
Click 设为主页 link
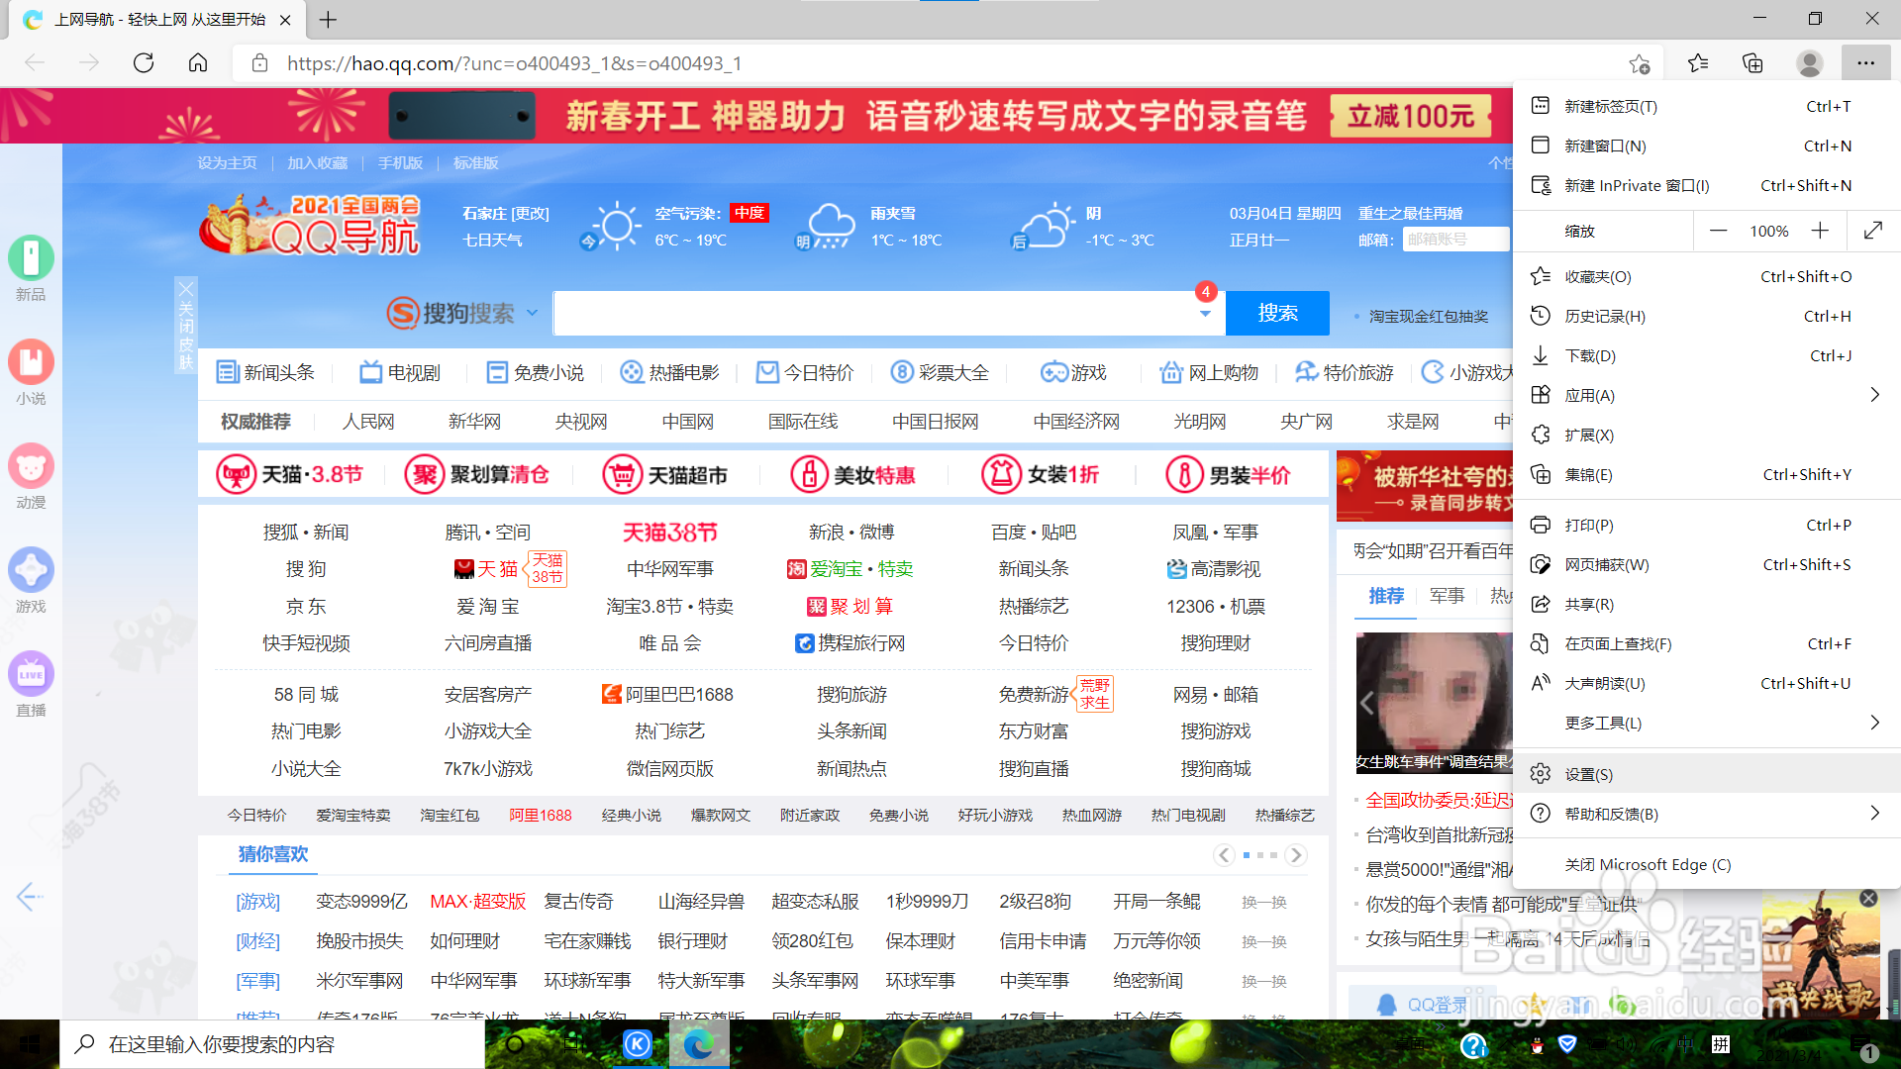coord(227,162)
